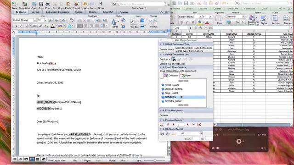This screenshot has width=294, height=165.
Task: Click the Preview Results record number field
Action: point(180,124)
